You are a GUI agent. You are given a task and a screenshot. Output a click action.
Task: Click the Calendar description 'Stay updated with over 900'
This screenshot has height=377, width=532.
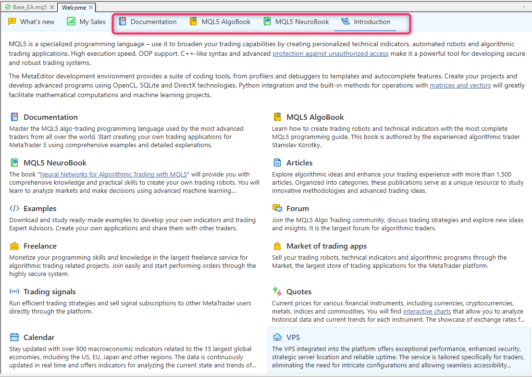pyautogui.click(x=133, y=357)
